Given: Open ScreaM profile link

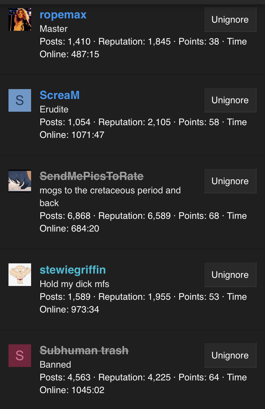Looking at the screenshot, I should click(x=59, y=95).
